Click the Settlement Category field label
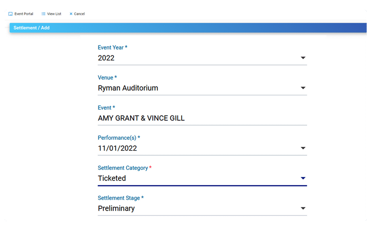This screenshot has height=231, width=379. click(x=123, y=168)
